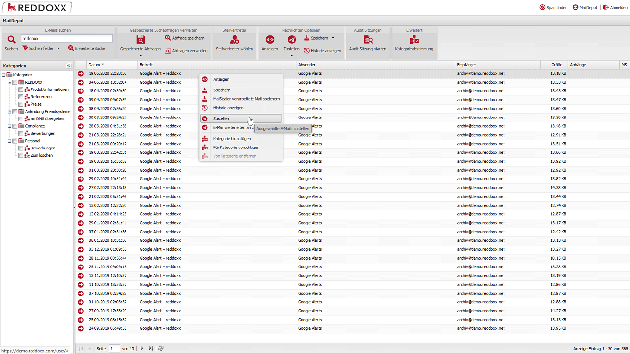
Task: Open the MailDepot link in the header
Action: pos(585,7)
